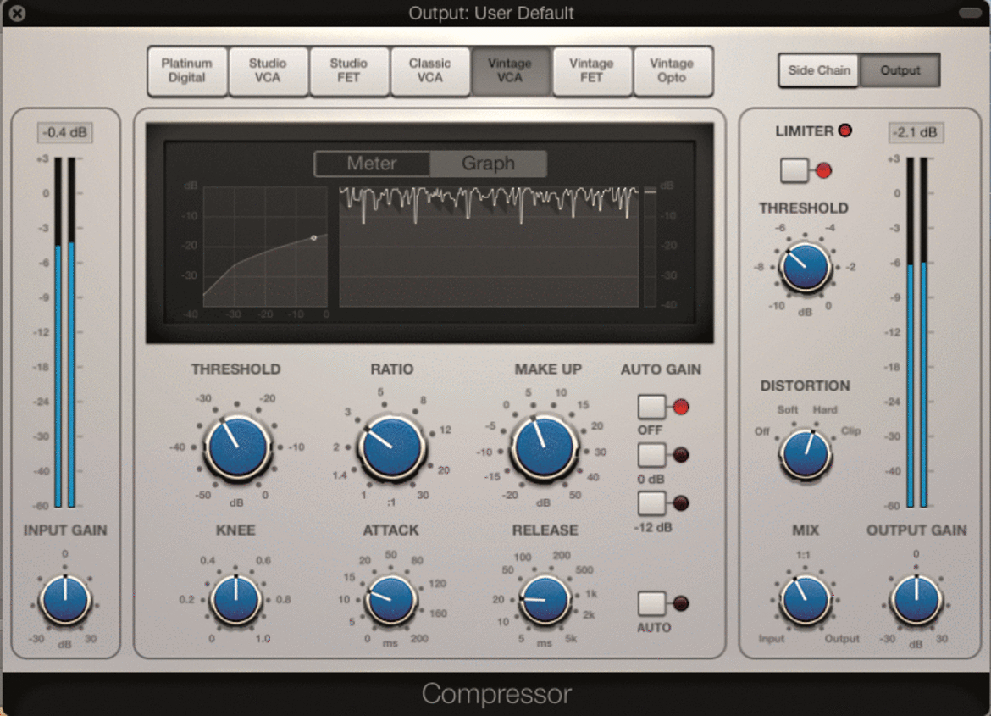
Task: Click the -2.1 dB output level readout
Action: pos(915,132)
